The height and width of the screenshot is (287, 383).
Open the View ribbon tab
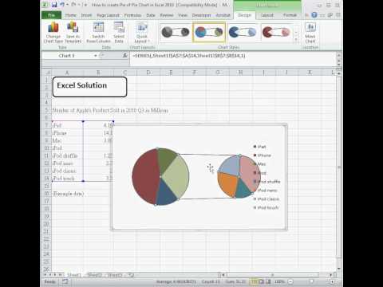183,15
